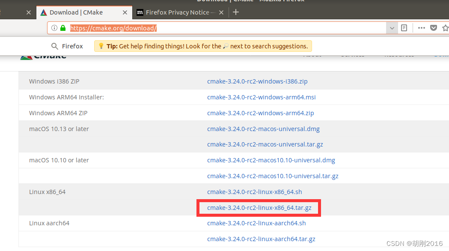Download cmake-3.24.0-rc2-windows-arm64.msi
449x251 pixels.
point(261,97)
